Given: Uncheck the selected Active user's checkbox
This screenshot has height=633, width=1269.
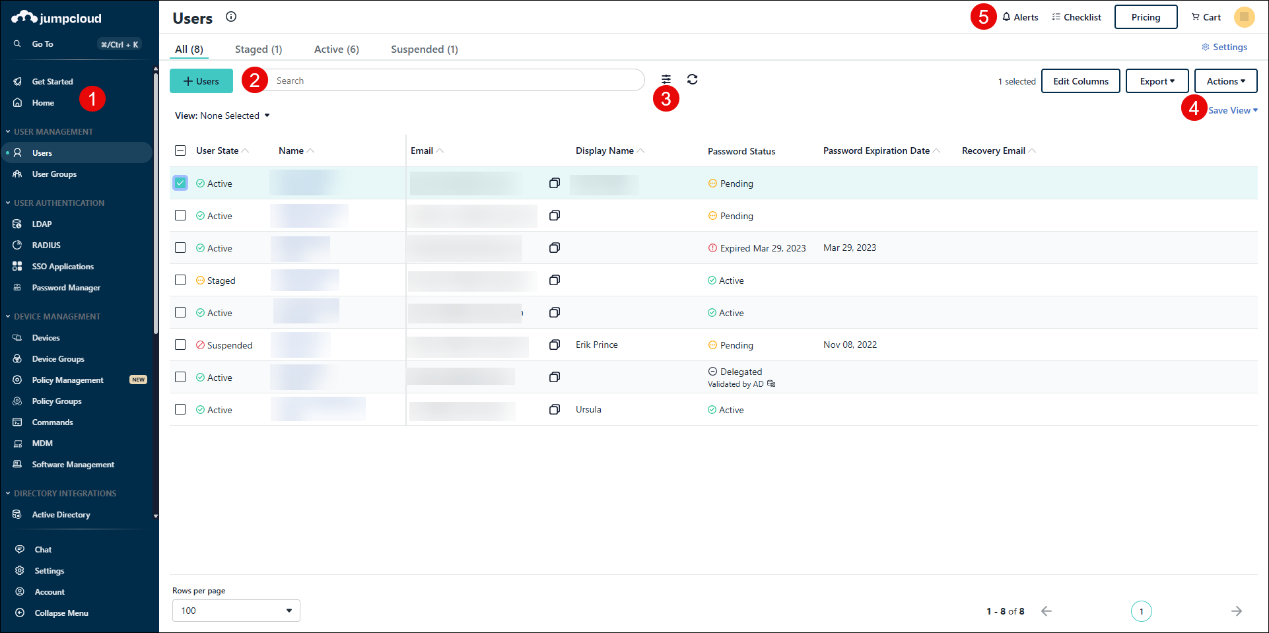Looking at the screenshot, I should click(180, 183).
